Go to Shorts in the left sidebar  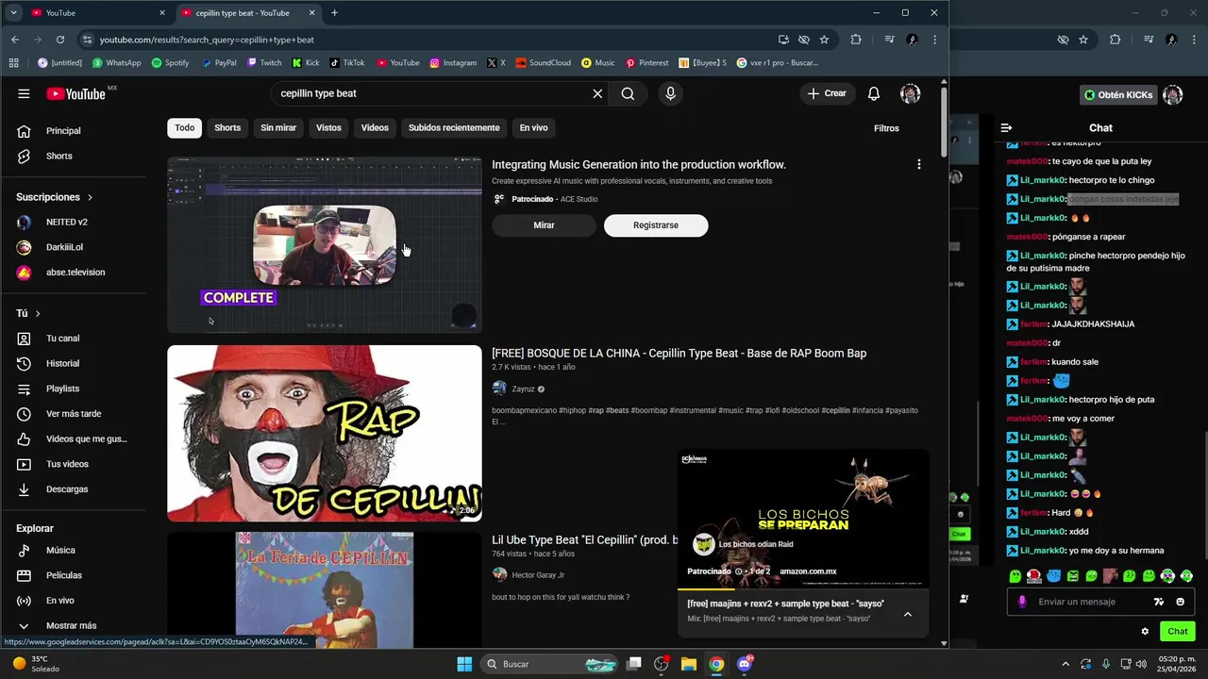59,156
